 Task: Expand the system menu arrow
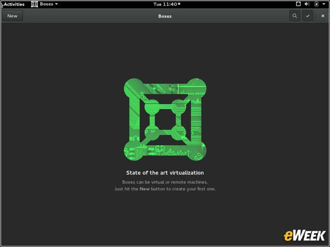coord(324,4)
